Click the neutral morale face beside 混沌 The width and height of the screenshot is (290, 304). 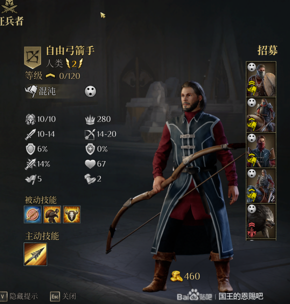coord(90,91)
